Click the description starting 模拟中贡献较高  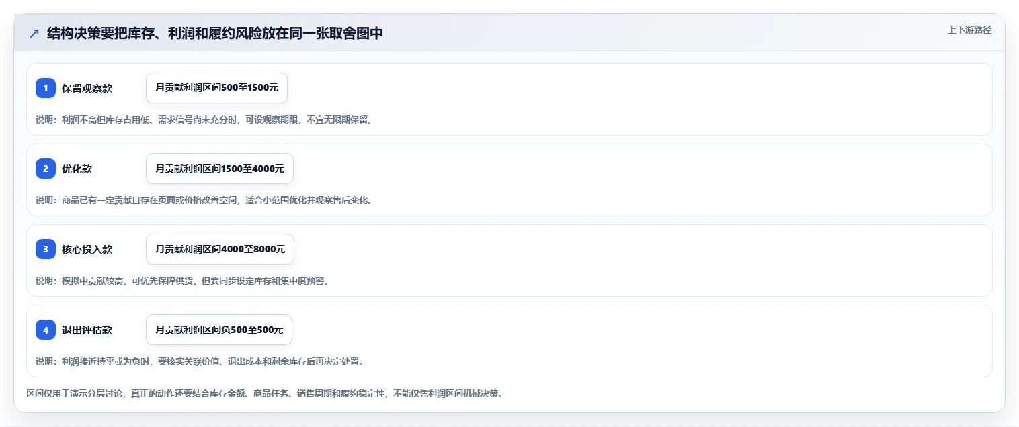coord(182,281)
